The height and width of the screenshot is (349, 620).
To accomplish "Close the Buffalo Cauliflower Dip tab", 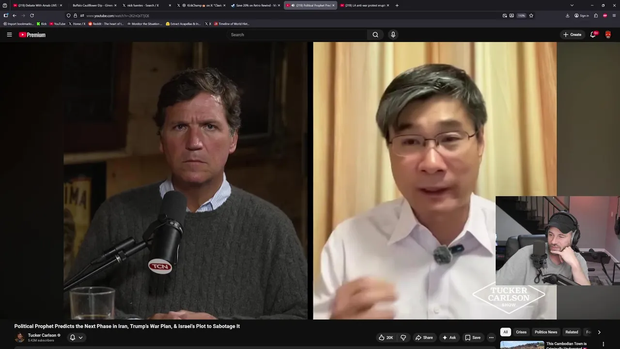I will [x=115, y=5].
